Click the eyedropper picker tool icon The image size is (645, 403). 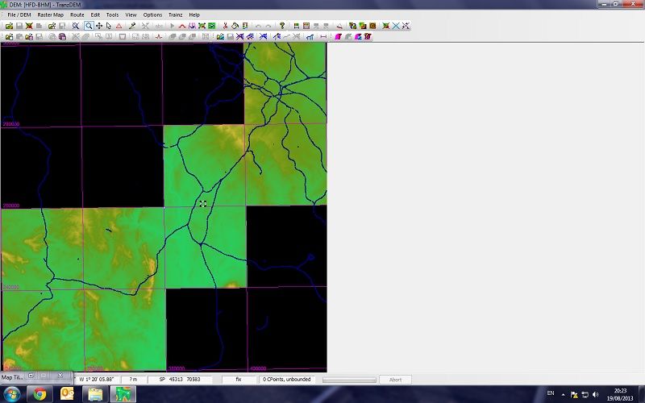132,26
